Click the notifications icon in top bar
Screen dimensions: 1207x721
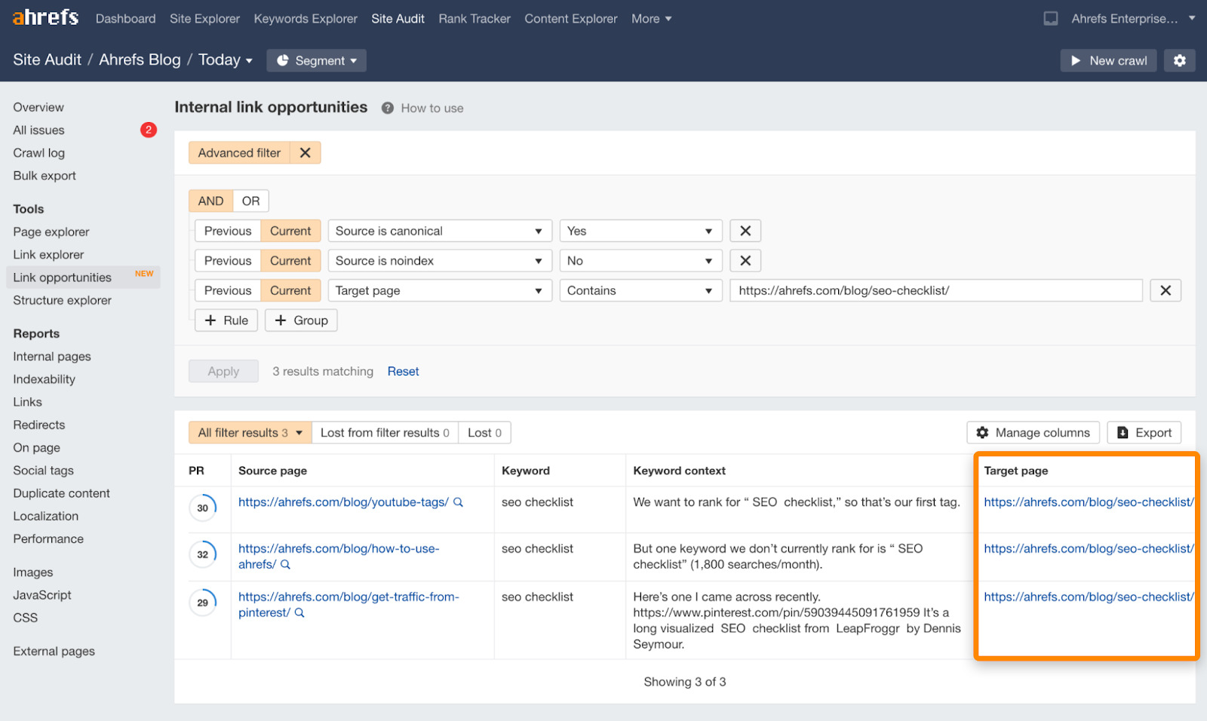click(x=1050, y=19)
